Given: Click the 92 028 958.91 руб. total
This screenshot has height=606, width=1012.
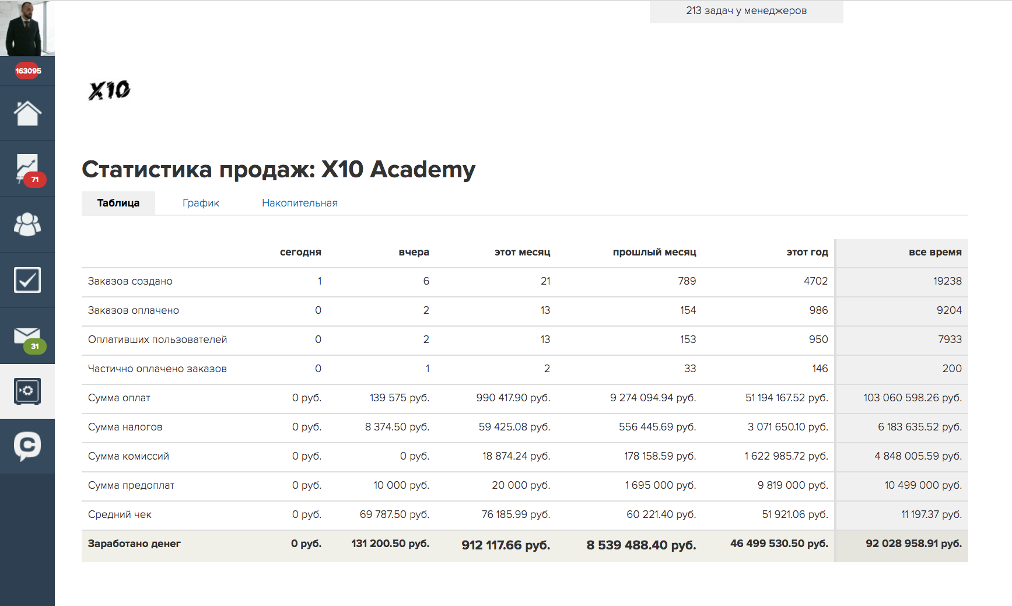Looking at the screenshot, I should [x=913, y=544].
